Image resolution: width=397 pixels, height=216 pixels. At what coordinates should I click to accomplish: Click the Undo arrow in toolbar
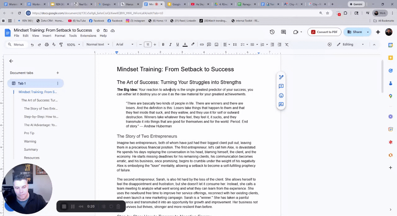(32, 45)
